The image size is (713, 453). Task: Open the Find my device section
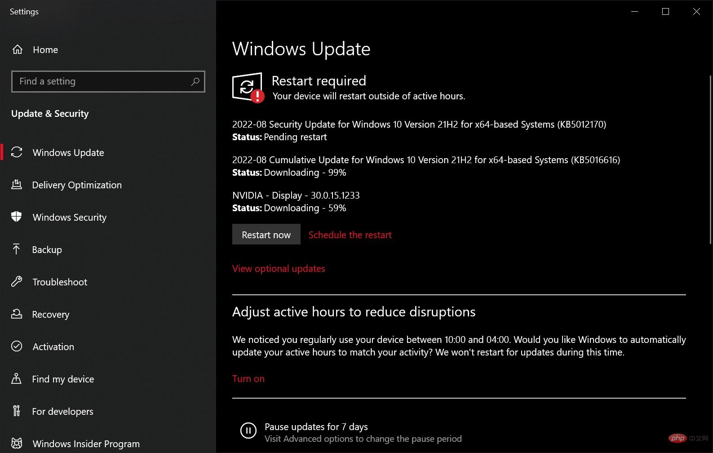[63, 379]
